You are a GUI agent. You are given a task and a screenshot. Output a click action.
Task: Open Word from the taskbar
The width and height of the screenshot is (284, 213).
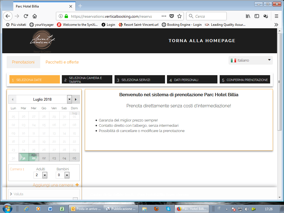click(x=50, y=209)
